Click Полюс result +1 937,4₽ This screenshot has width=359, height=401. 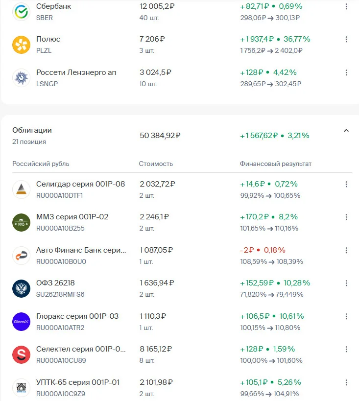click(x=257, y=39)
